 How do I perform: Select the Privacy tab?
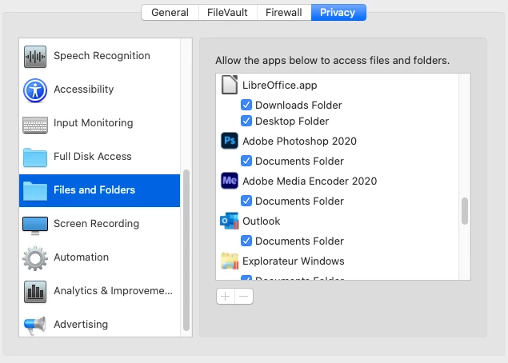[338, 12]
